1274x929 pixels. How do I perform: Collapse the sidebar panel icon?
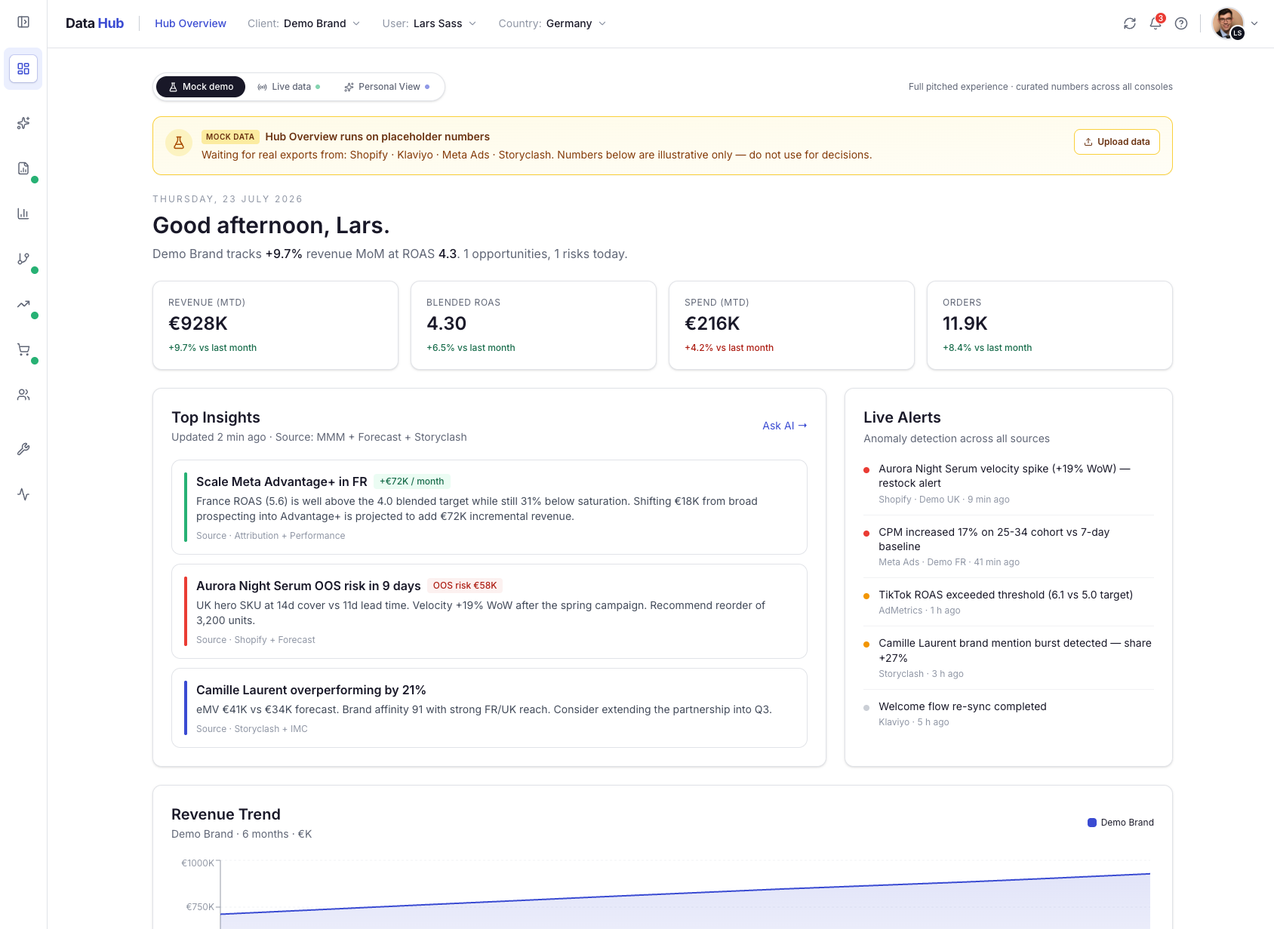[23, 23]
